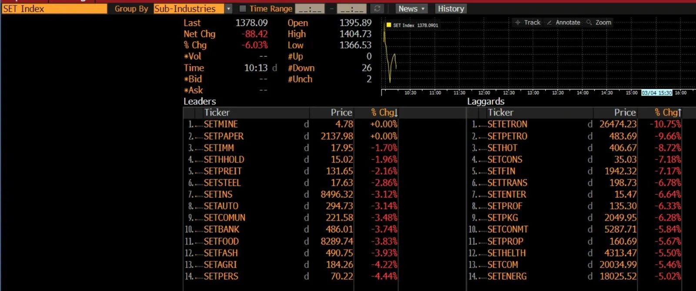This screenshot has height=291, width=696.
Task: Enable the Time Range checkbox
Action: coord(243,9)
